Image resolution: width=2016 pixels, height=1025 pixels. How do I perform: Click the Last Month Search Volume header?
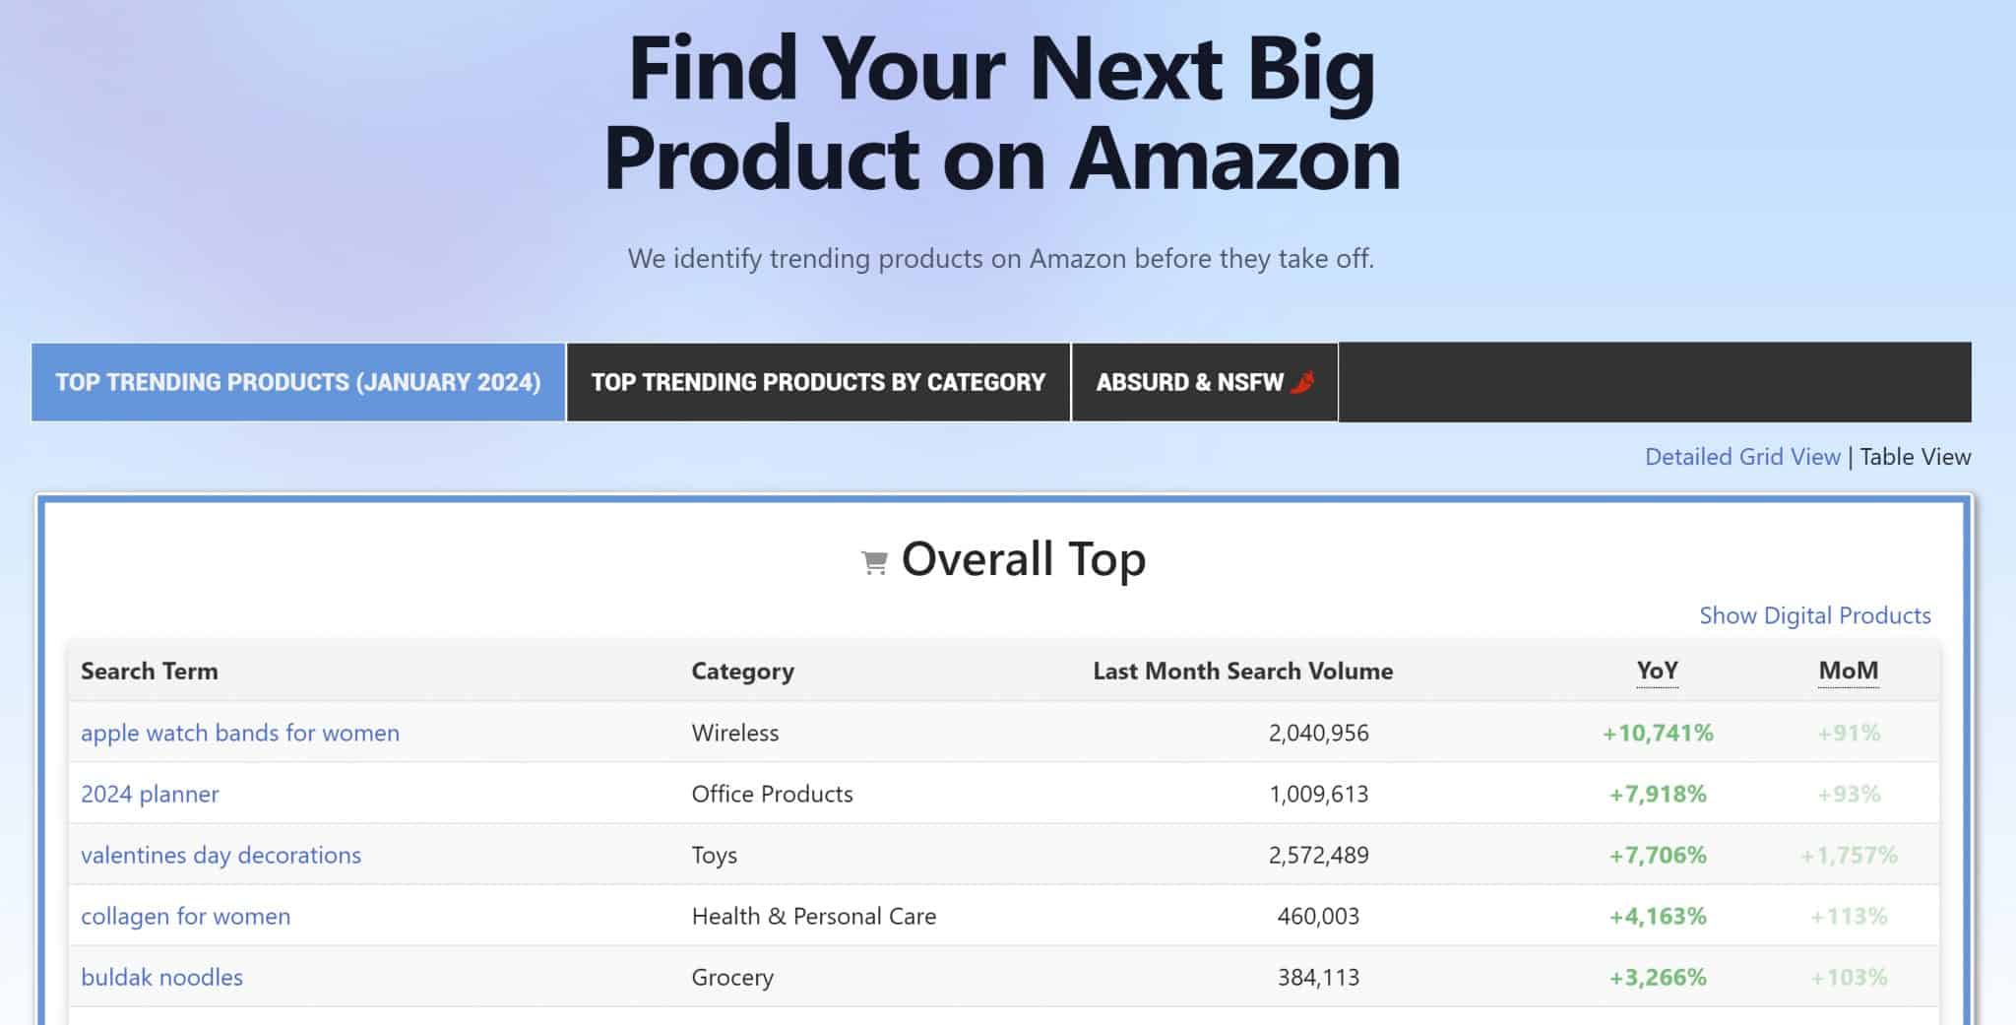point(1242,671)
